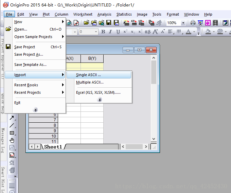Open the Edit menu
The width and height of the screenshot is (231, 193).
[x=21, y=14]
